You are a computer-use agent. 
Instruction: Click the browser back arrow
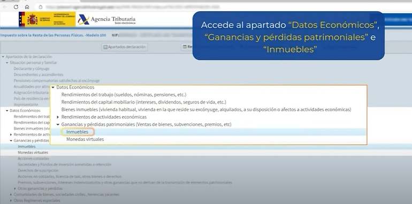[4, 7]
